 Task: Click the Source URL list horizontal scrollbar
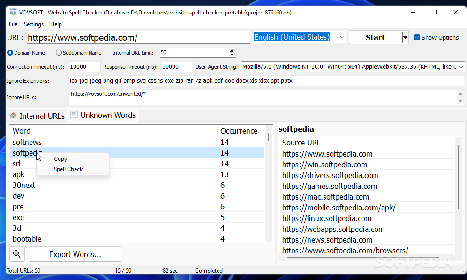[363, 258]
